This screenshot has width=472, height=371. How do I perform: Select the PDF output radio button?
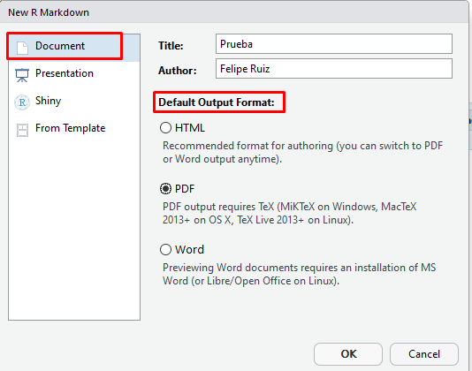tap(165, 189)
